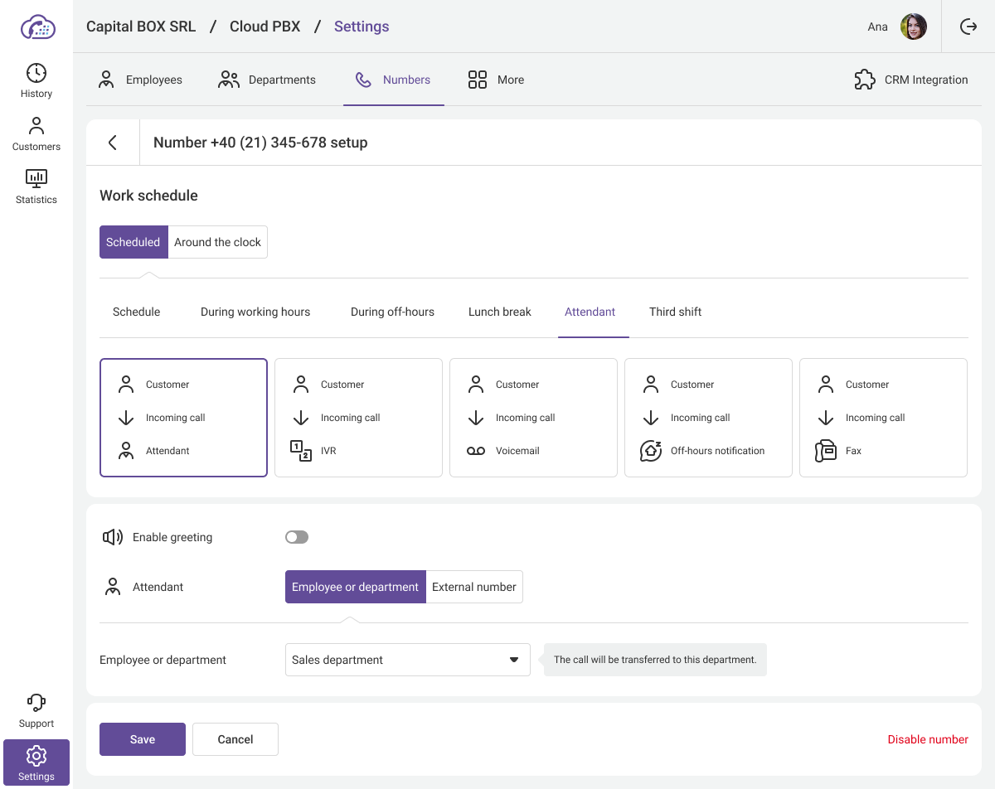Open the Sales department dropdown

tap(407, 660)
